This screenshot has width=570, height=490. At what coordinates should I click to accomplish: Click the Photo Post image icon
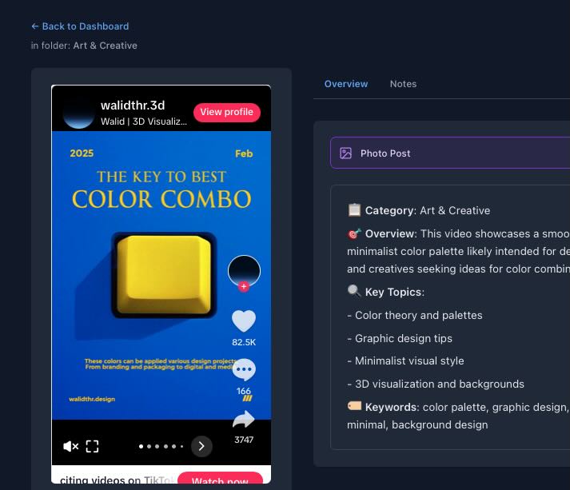click(x=345, y=153)
